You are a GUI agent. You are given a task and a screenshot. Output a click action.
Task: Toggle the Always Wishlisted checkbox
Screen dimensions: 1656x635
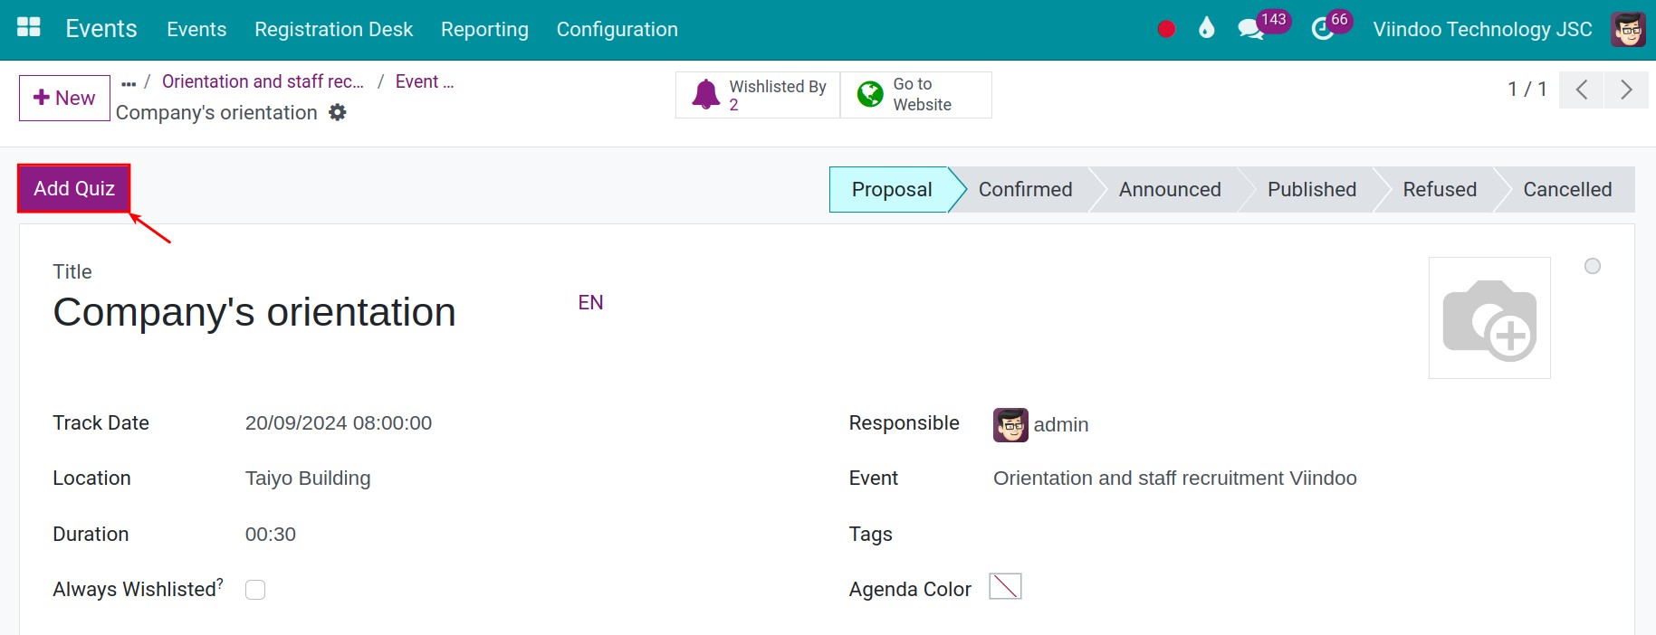255,590
